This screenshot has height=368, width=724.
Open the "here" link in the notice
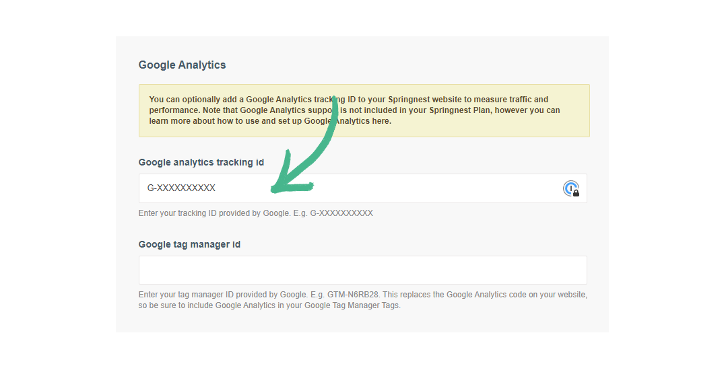tap(381, 121)
